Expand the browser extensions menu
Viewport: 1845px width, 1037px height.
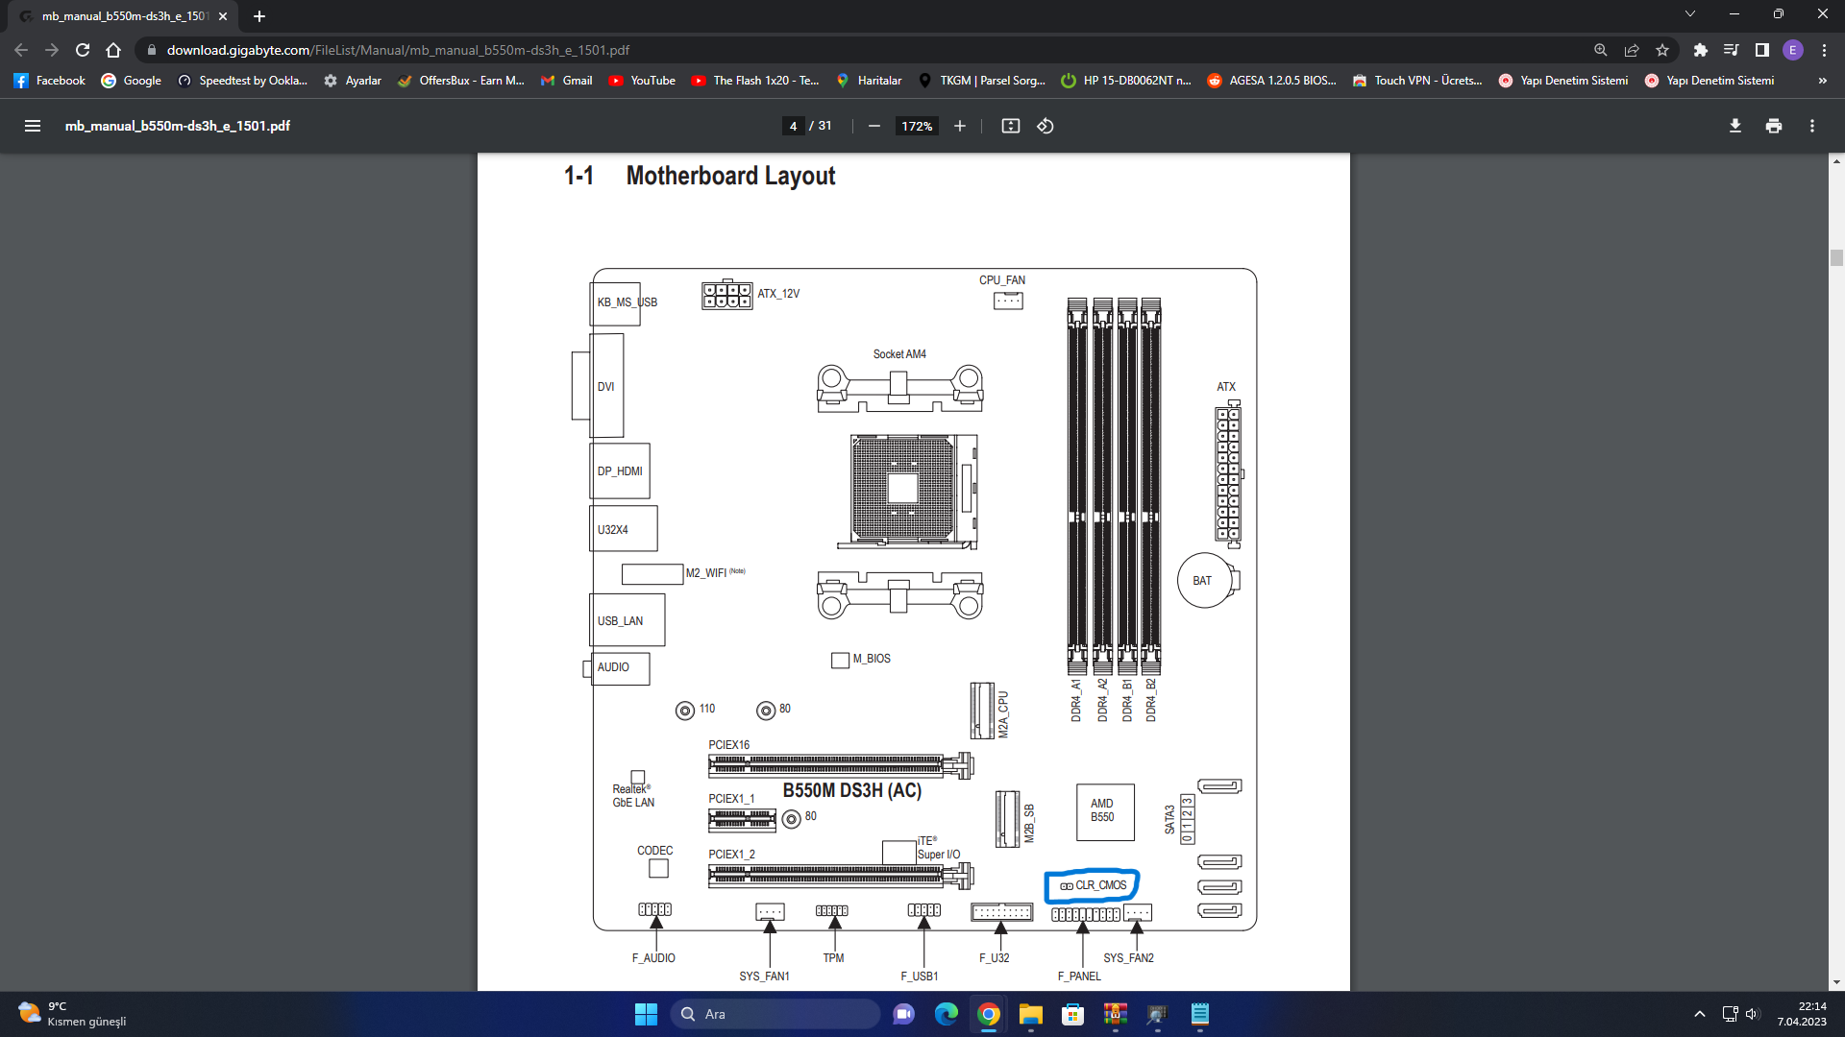[x=1699, y=49]
